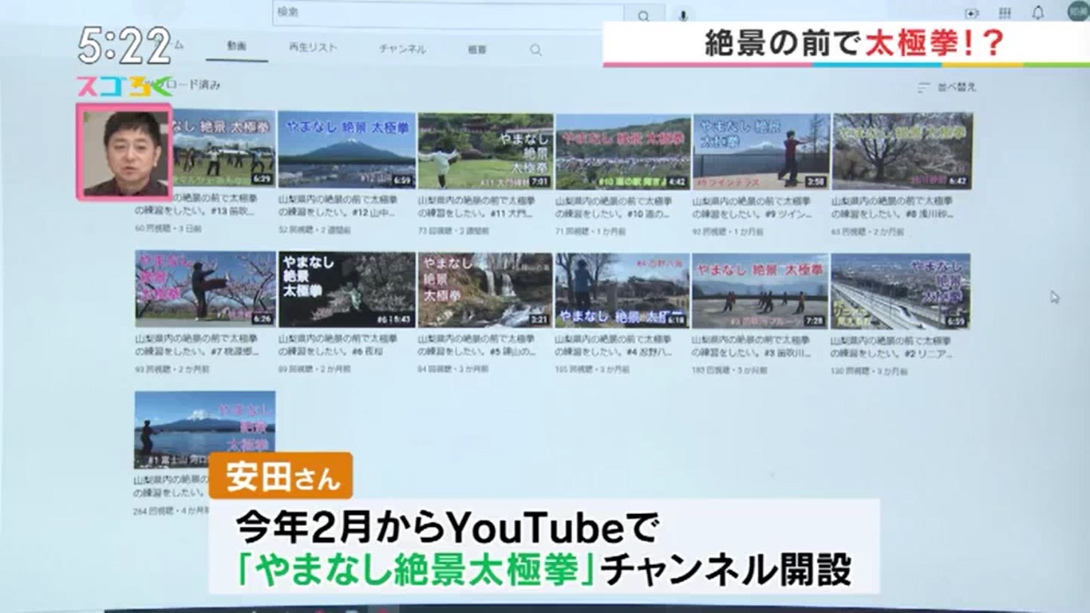1090x613 pixels.
Task: Click the 105 回視聴 view count under #4
Action: coord(592,370)
